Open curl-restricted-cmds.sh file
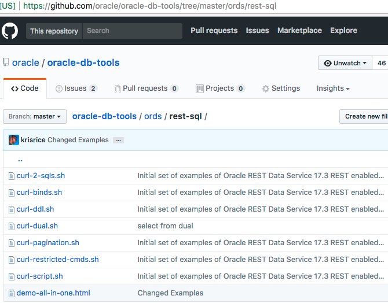The width and height of the screenshot is (388, 303). click(x=58, y=260)
